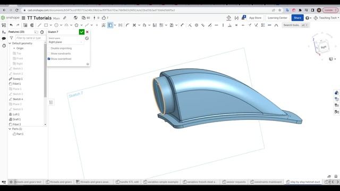
Task: Open the App Store button
Action: point(255,18)
